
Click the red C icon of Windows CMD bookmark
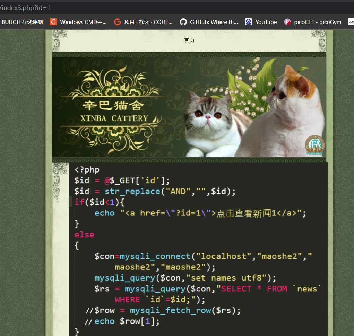click(x=53, y=22)
